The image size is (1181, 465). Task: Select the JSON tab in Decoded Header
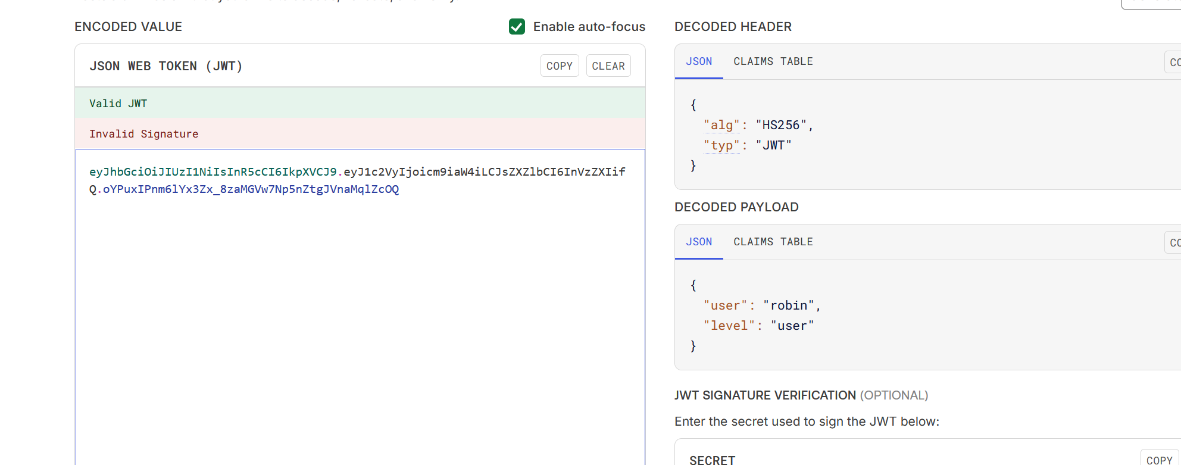[x=699, y=61]
